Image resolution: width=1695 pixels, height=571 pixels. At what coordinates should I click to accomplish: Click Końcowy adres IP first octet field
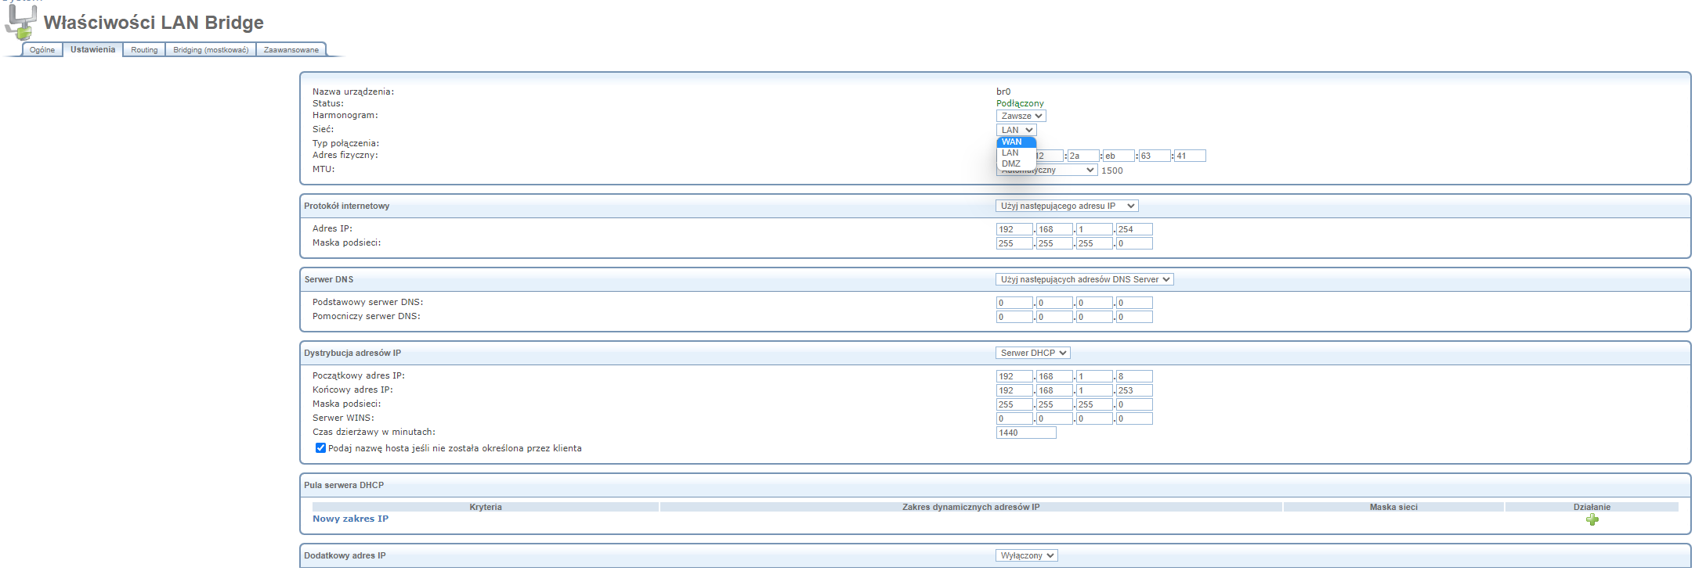tap(1014, 390)
